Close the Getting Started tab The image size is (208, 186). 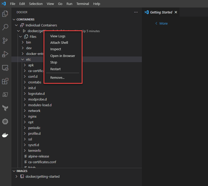(176, 12)
